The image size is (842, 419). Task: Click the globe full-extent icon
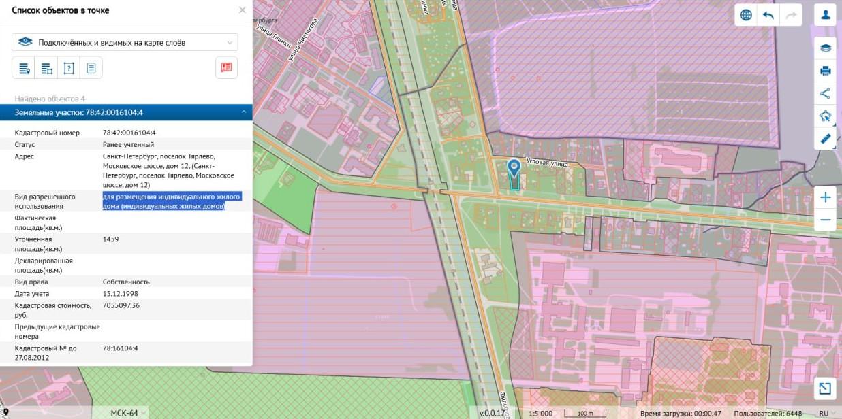(x=746, y=15)
